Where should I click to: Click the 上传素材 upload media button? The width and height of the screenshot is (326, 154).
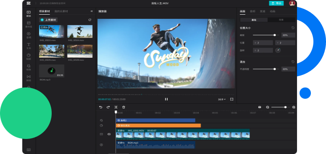[x=48, y=20]
